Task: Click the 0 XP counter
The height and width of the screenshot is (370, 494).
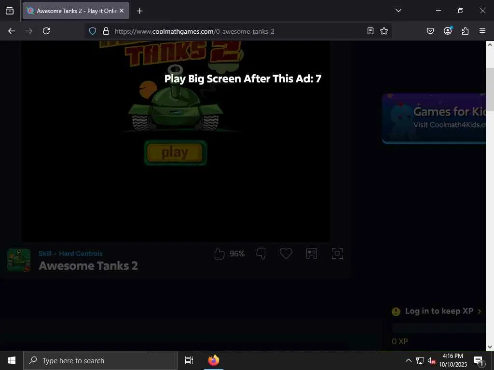Action: (400, 342)
